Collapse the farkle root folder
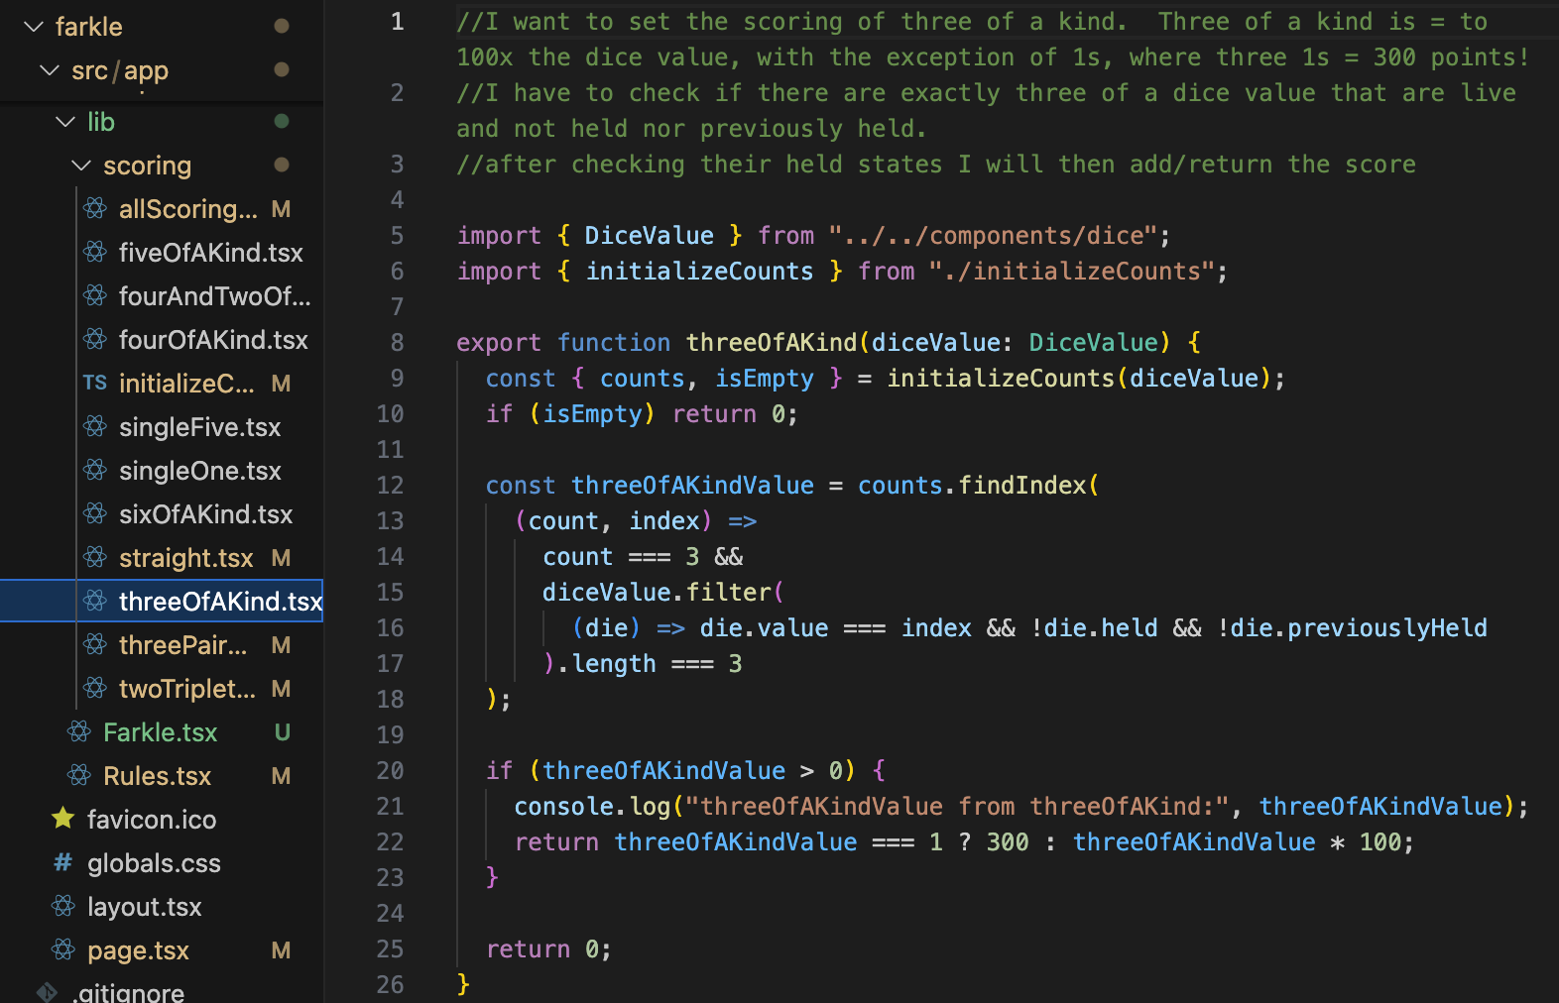This screenshot has height=1003, width=1559. click(34, 27)
